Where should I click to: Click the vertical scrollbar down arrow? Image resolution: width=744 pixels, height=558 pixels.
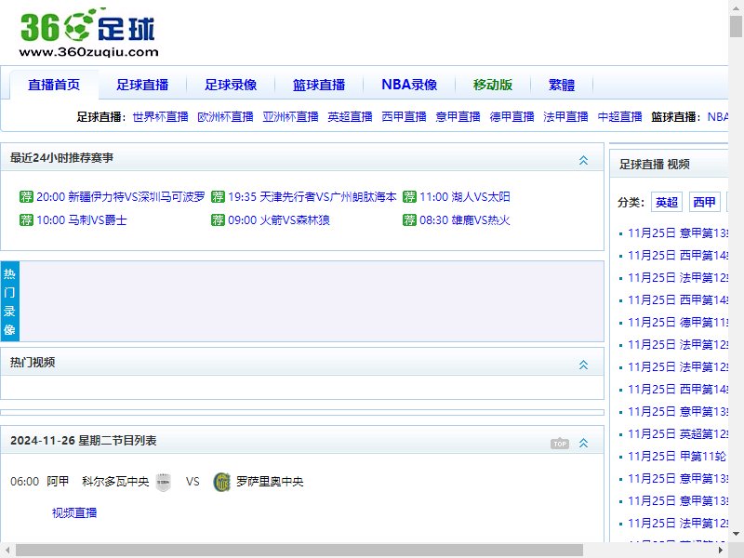736,534
